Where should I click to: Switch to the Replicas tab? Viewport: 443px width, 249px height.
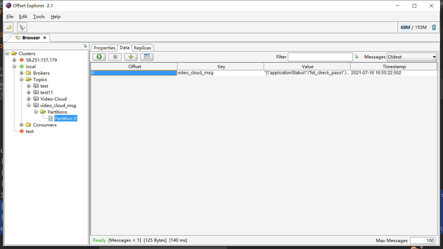[x=142, y=48]
